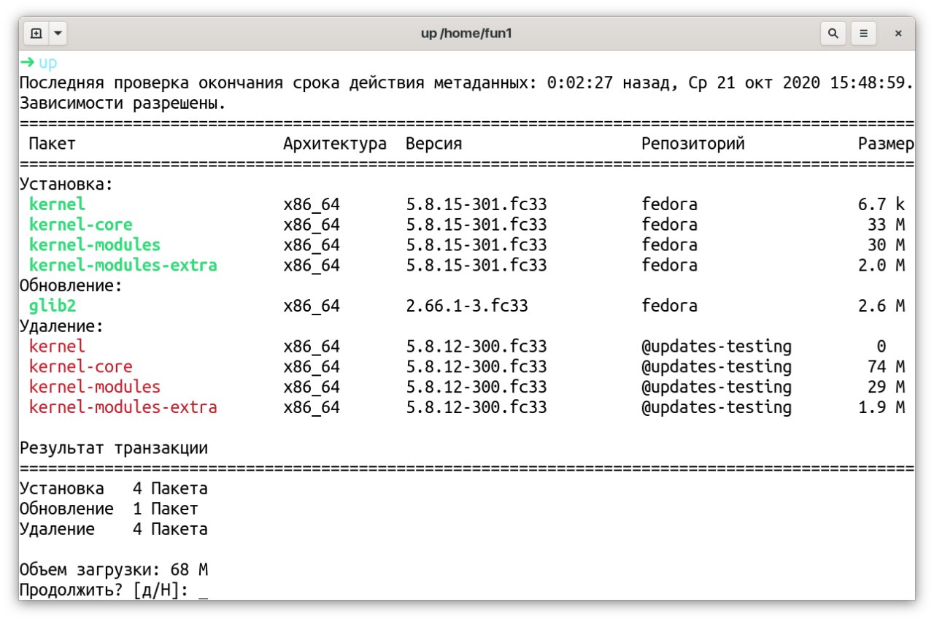Image resolution: width=934 pixels, height=621 pixels.
Task: Click the 'Размер' column header
Action: 886,144
